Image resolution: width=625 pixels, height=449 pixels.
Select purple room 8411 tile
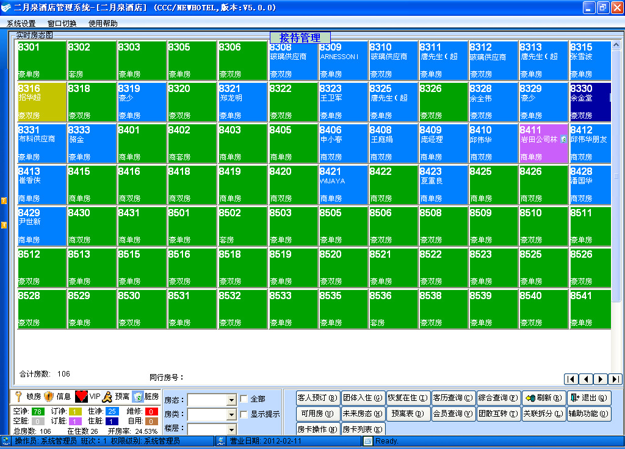tap(543, 143)
